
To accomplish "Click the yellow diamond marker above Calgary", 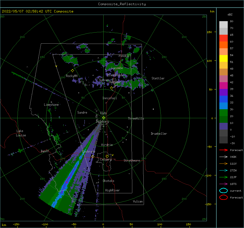I will (x=107, y=156).
